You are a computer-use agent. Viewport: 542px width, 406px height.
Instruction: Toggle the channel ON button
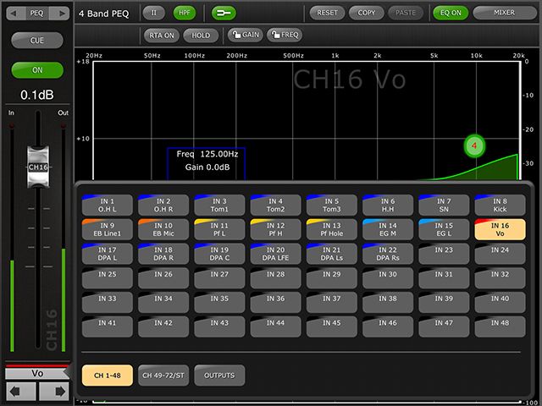coord(36,70)
